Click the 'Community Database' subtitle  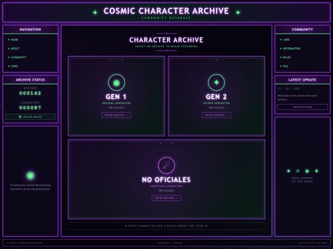point(166,18)
